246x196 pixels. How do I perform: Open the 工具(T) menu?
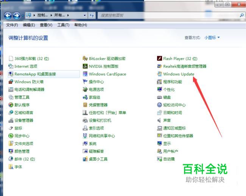(x=63, y=25)
